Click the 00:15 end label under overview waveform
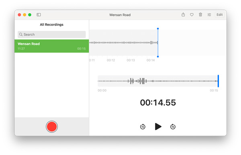 pyautogui.click(x=214, y=90)
